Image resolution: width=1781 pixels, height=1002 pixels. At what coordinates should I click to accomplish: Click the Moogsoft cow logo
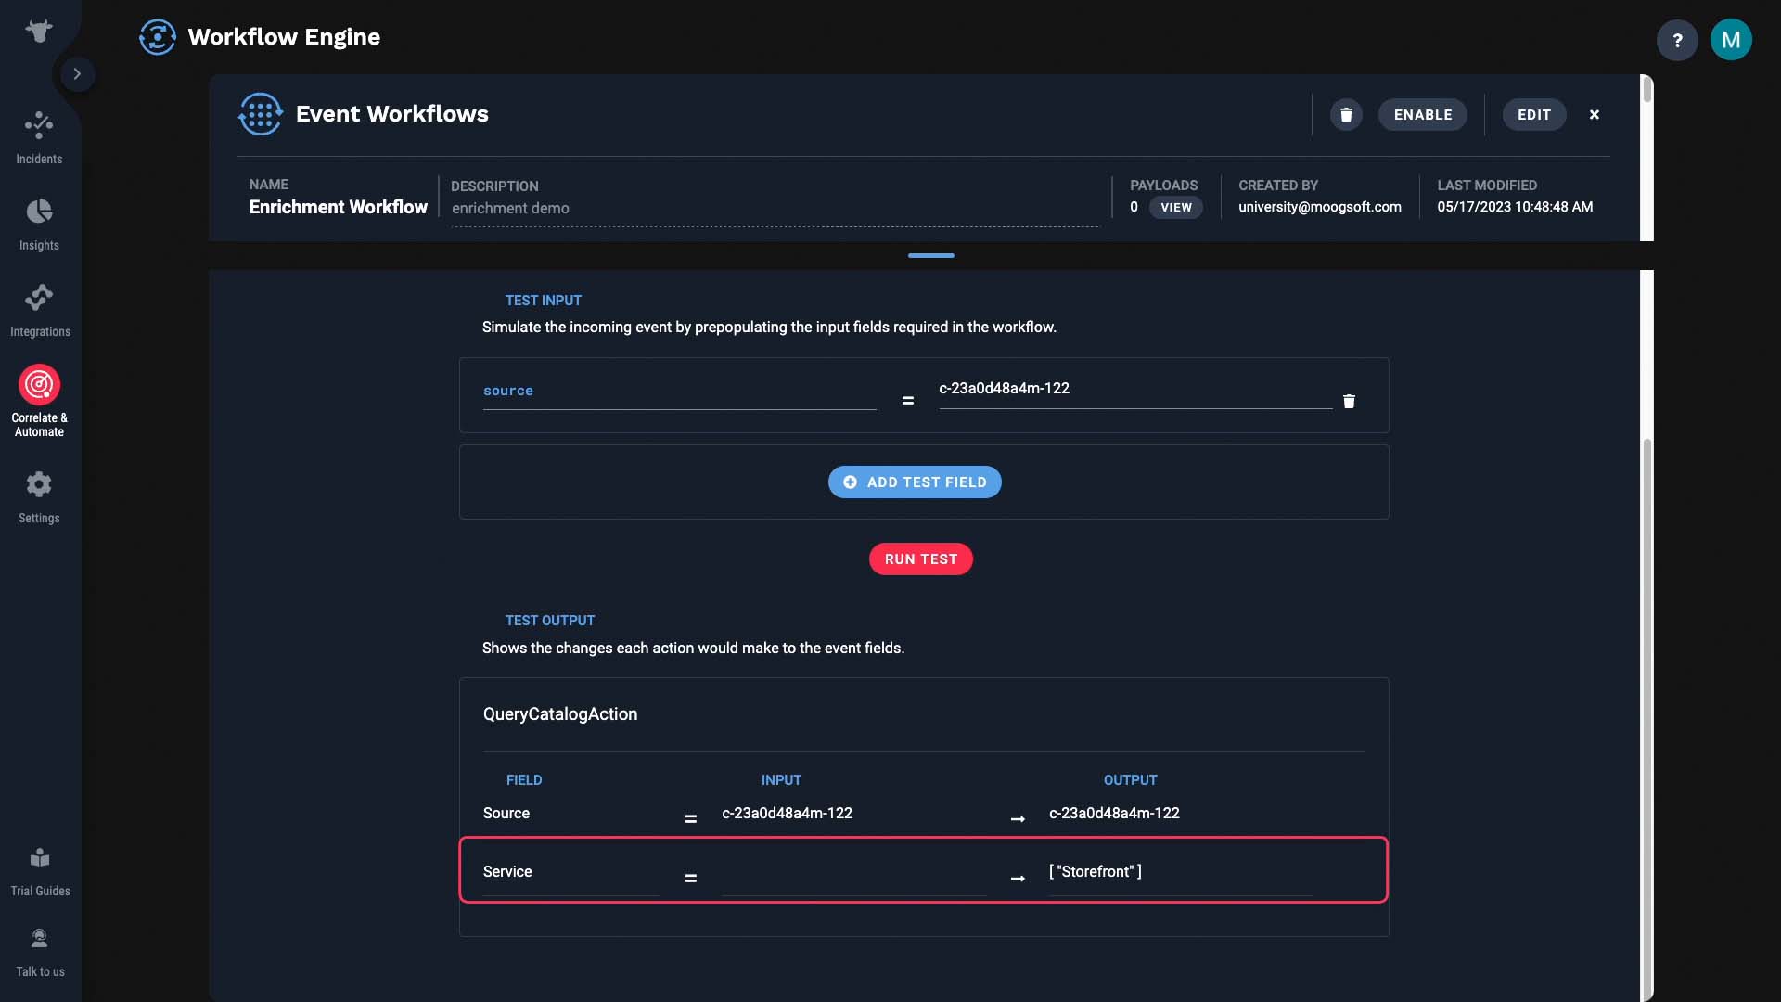[x=39, y=31]
